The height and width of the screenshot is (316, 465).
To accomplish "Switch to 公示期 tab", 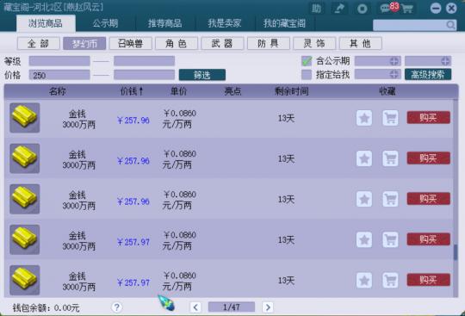I will pos(105,23).
